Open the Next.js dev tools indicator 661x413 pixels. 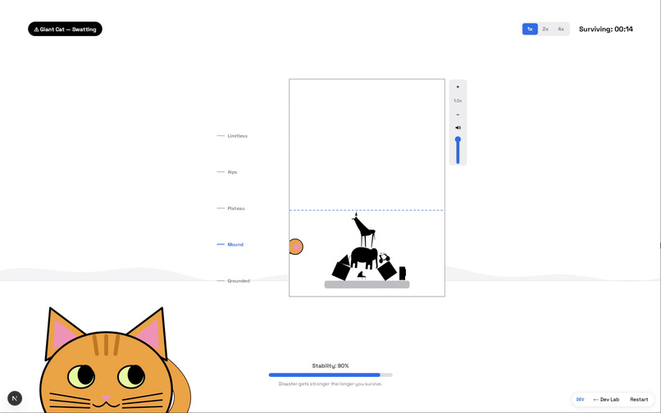coord(15,398)
